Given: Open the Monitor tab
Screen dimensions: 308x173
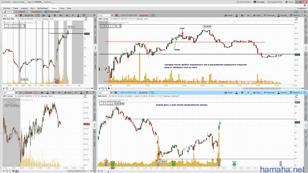Looking at the screenshot, I should [x=7, y=8].
